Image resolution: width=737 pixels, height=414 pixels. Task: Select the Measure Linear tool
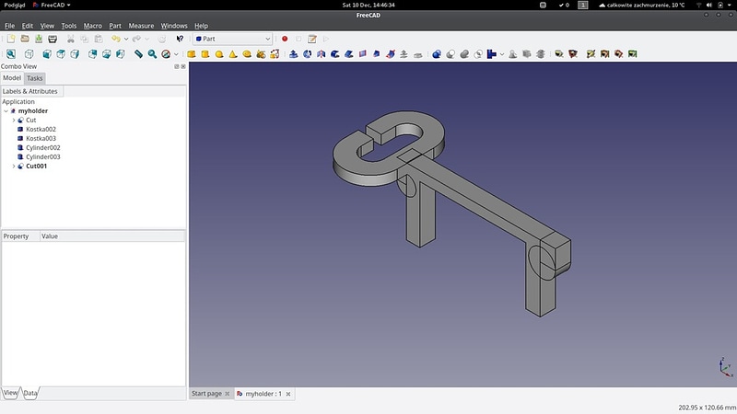pos(559,54)
